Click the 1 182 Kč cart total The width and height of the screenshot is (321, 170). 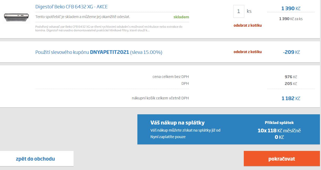(291, 98)
